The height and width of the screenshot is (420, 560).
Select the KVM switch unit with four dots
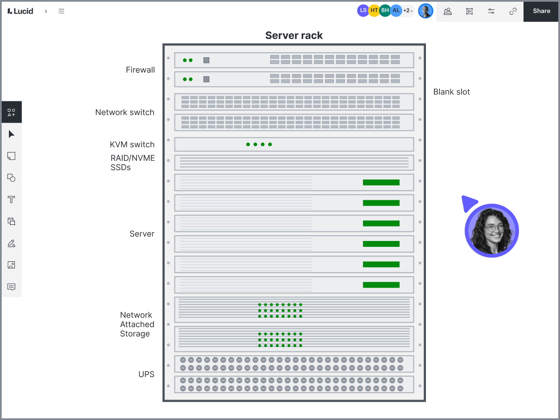coord(294,144)
